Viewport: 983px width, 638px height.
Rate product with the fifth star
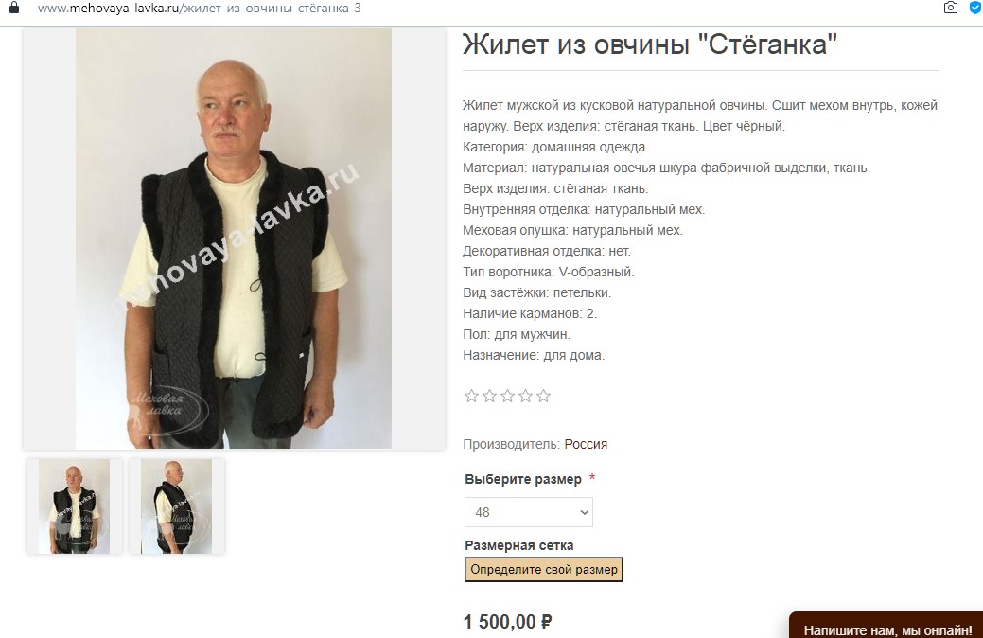tap(543, 396)
